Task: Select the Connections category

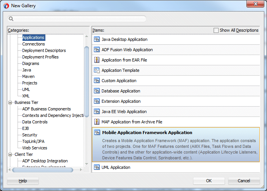Action: click(34, 44)
